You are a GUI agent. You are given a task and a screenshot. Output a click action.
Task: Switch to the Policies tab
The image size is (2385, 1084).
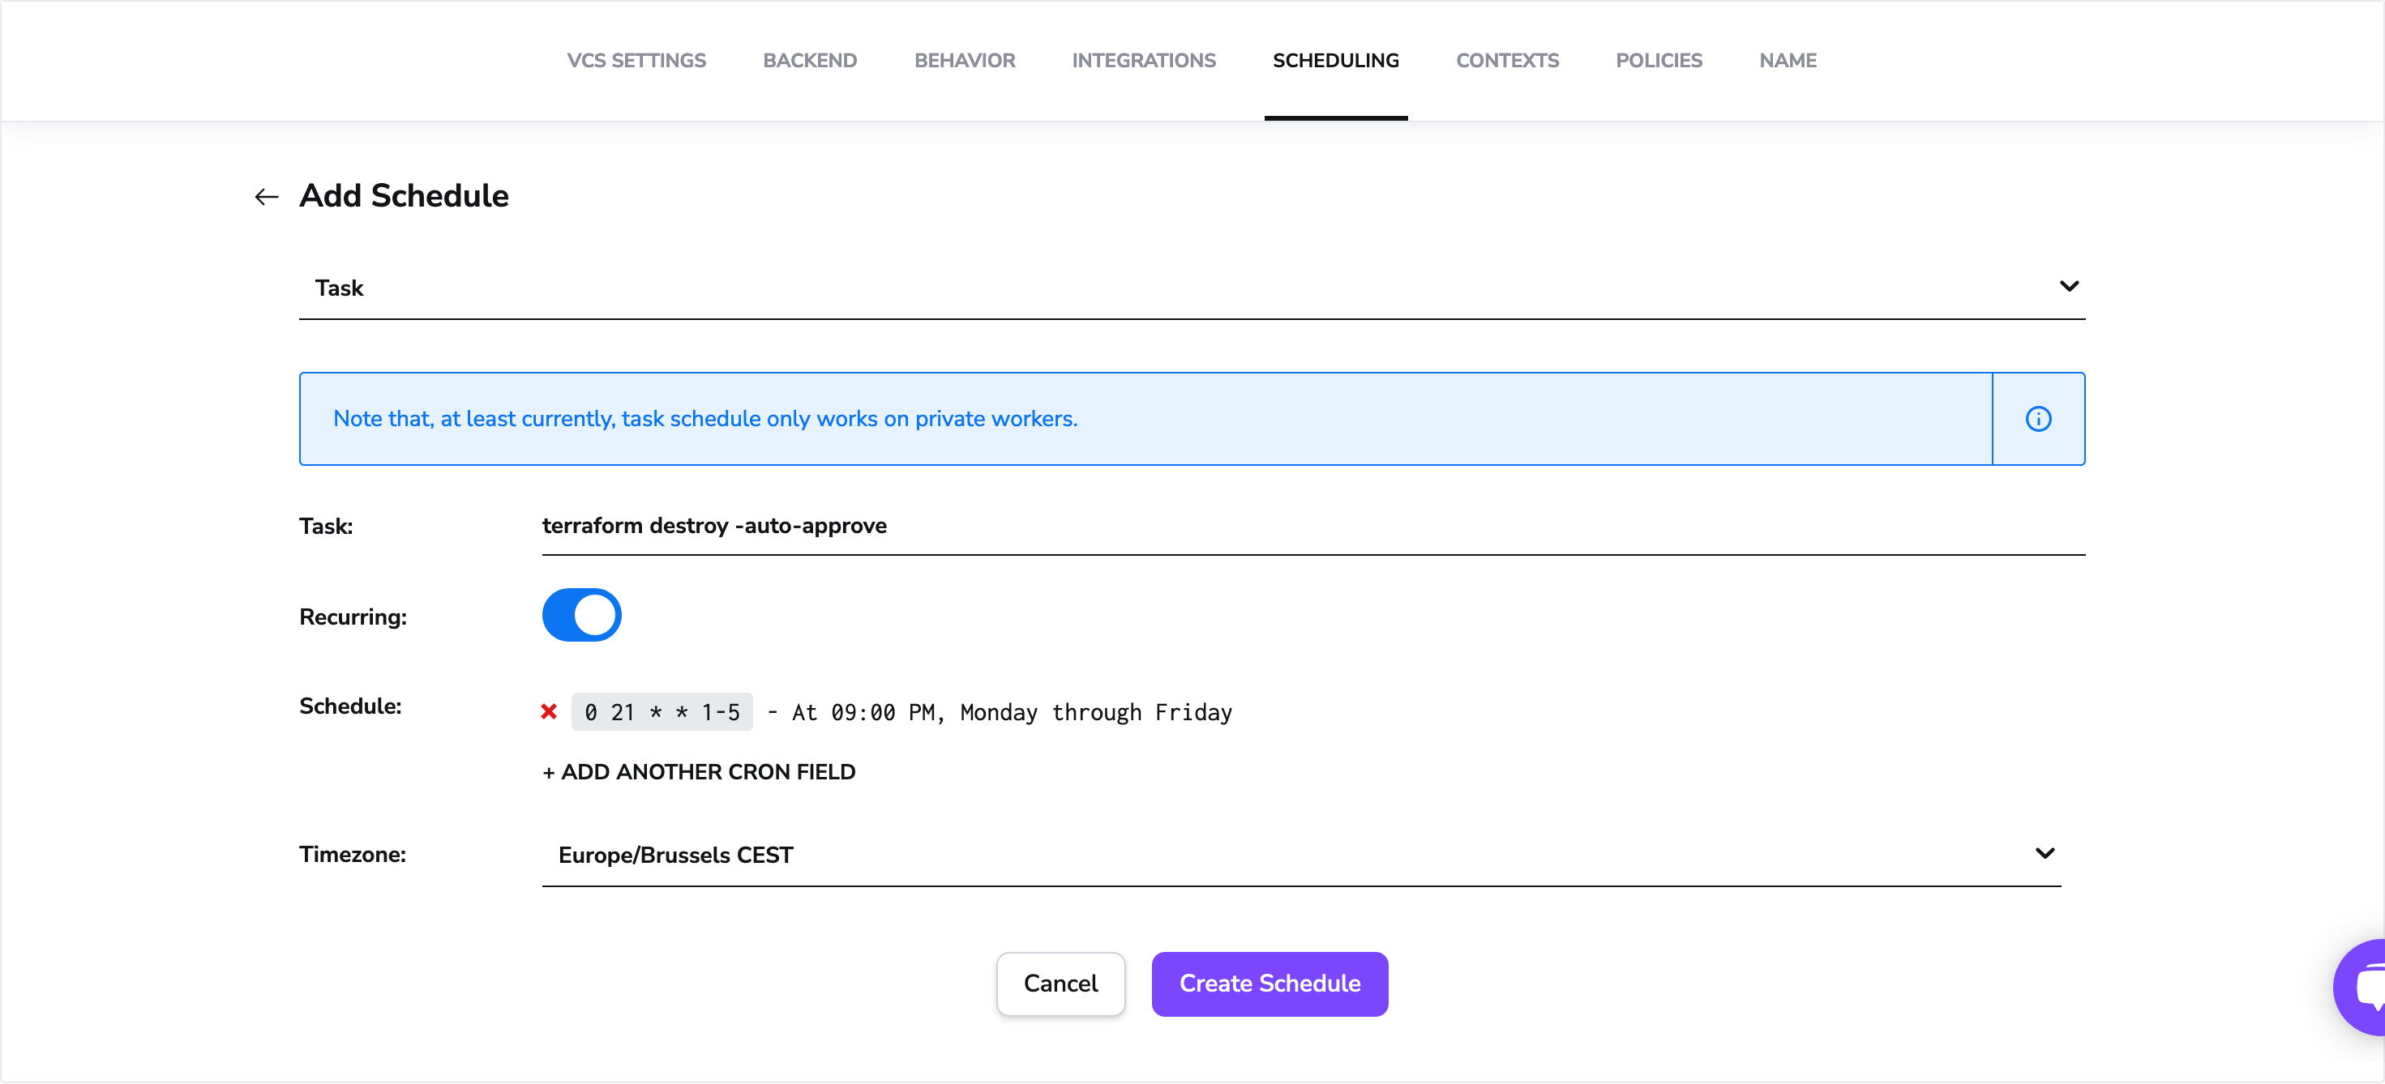[1658, 61]
